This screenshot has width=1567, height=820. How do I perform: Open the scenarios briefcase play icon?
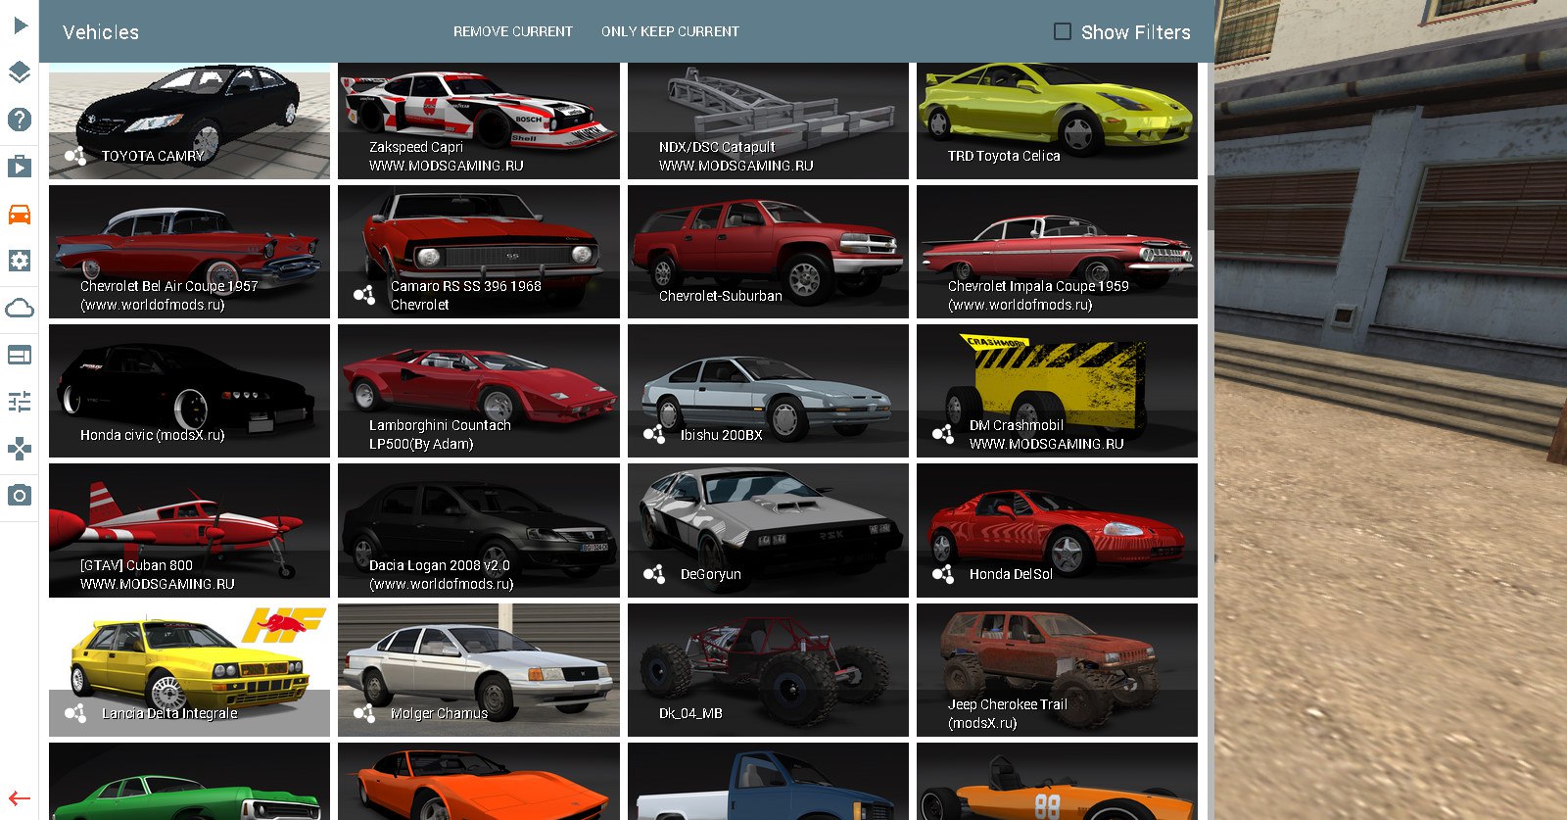click(20, 167)
